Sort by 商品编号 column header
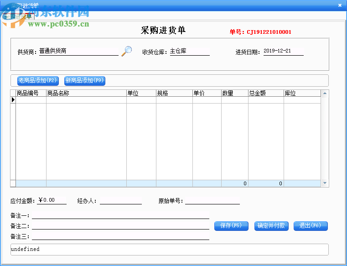 pyautogui.click(x=31, y=93)
